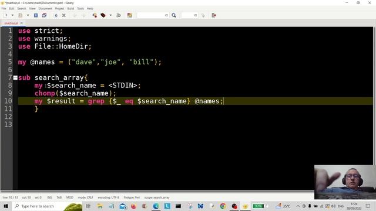Click the go-to-line number field

click(189, 15)
